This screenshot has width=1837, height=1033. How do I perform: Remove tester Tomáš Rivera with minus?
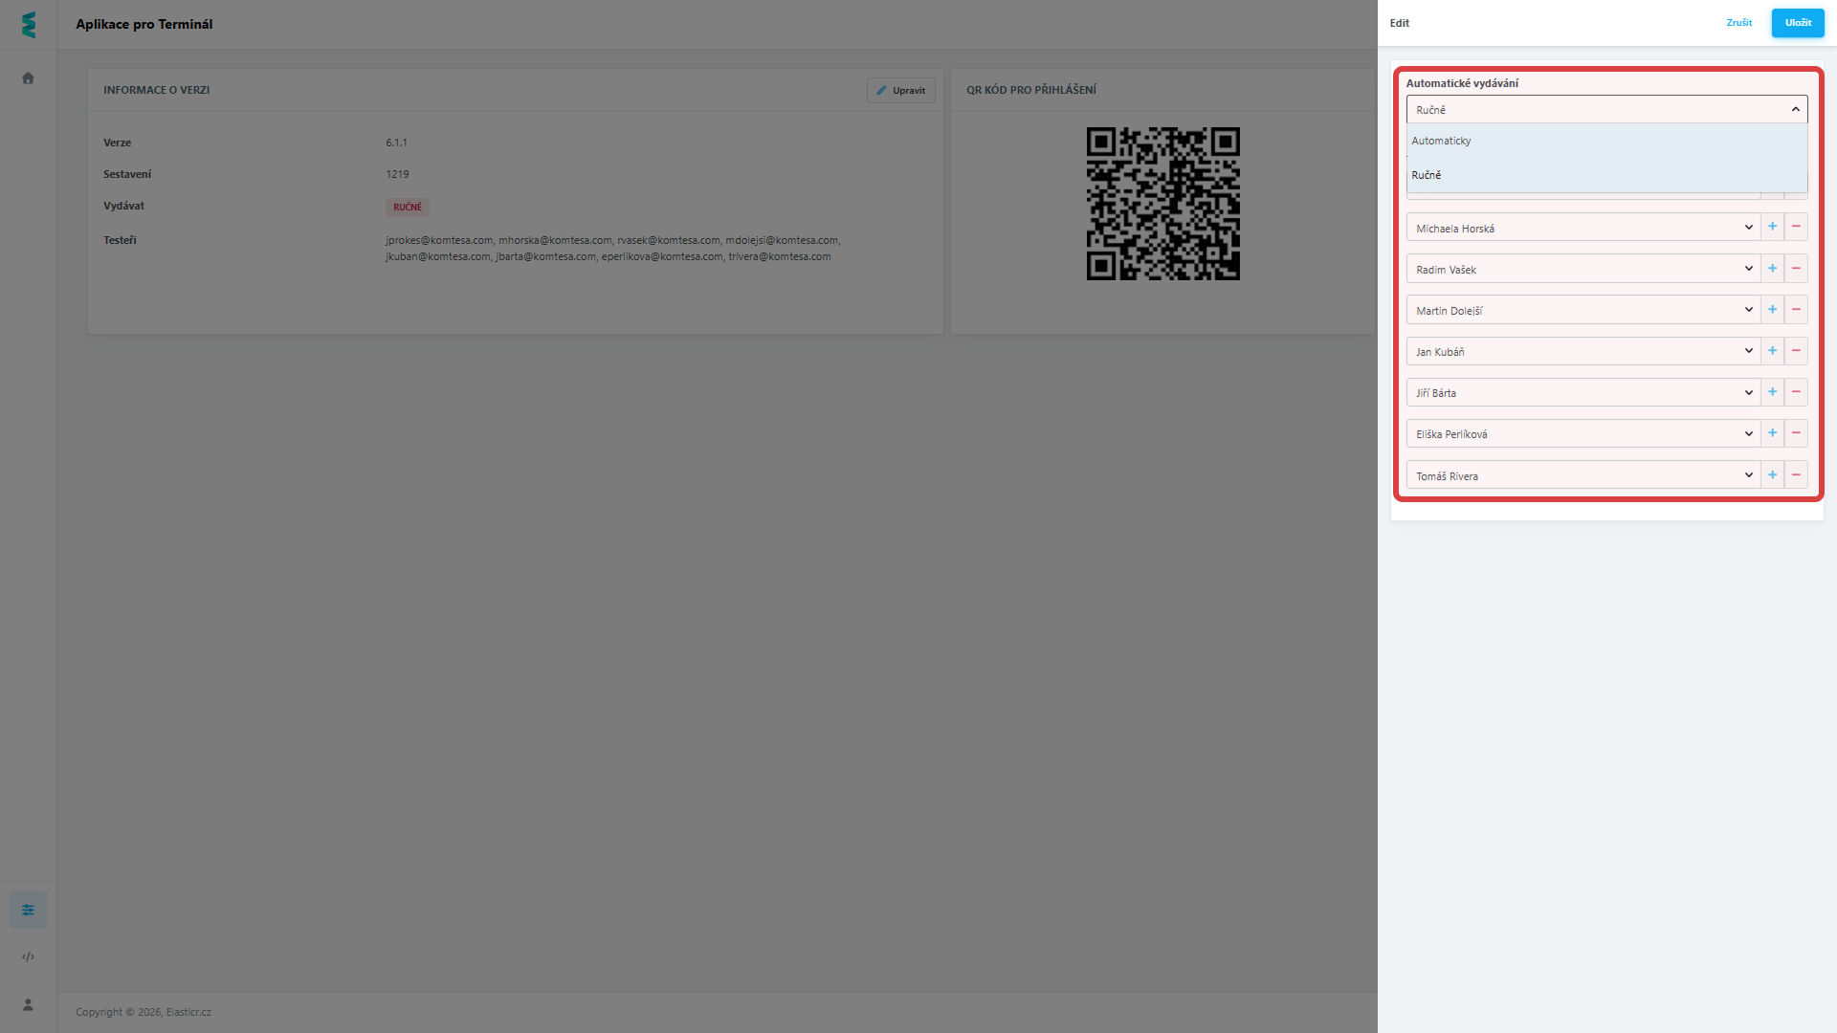pyautogui.click(x=1796, y=475)
